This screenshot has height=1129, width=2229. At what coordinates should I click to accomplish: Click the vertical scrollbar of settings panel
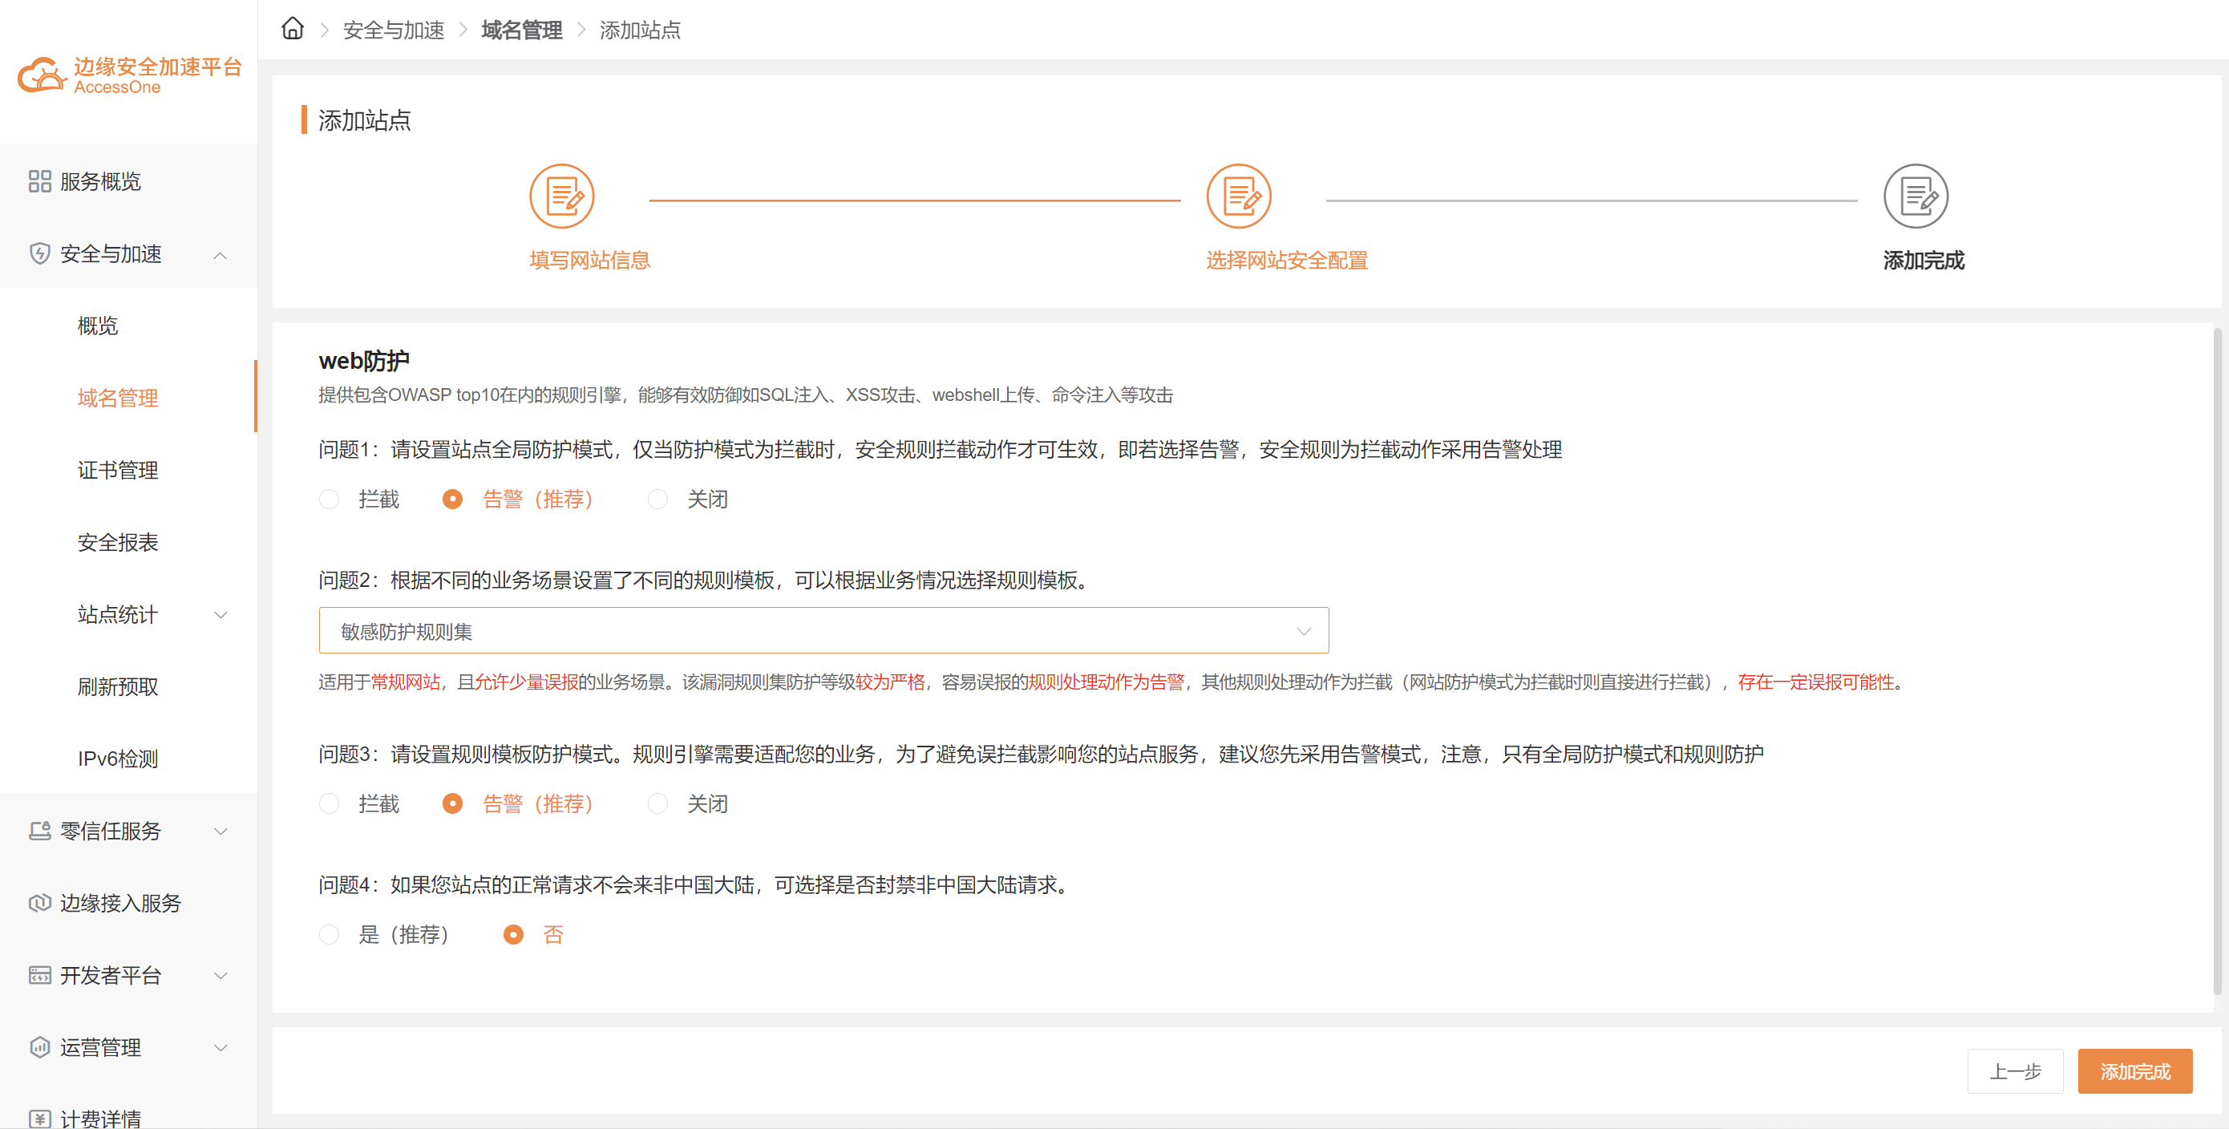click(2217, 662)
